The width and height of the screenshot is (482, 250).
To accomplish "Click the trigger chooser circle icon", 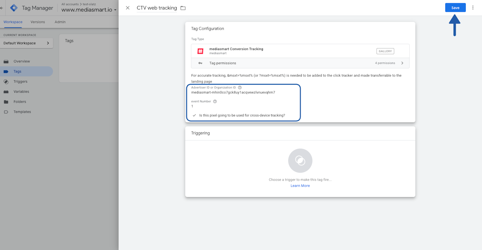I will [300, 161].
